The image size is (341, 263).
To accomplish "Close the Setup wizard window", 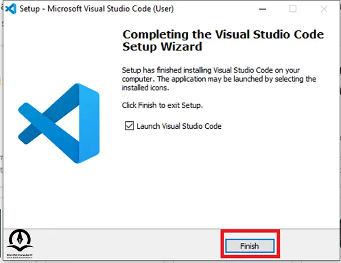I will (x=324, y=9).
